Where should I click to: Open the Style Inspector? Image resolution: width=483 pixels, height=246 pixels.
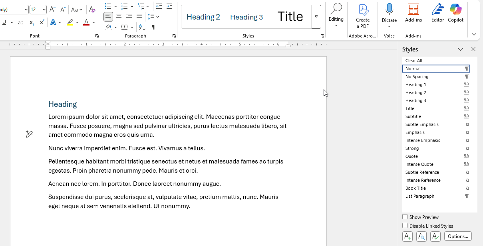point(421,236)
